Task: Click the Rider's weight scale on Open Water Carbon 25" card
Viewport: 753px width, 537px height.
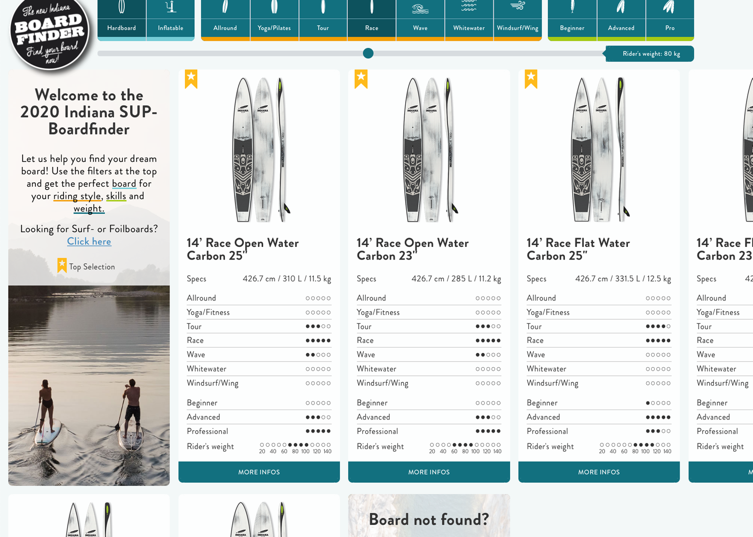Action: click(296, 447)
